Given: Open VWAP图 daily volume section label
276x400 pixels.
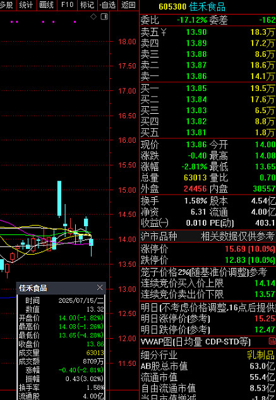Looking at the screenshot, I should tap(195, 342).
